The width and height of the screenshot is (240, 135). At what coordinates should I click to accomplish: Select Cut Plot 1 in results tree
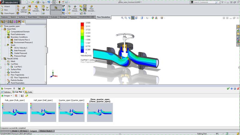(x=18, y=67)
